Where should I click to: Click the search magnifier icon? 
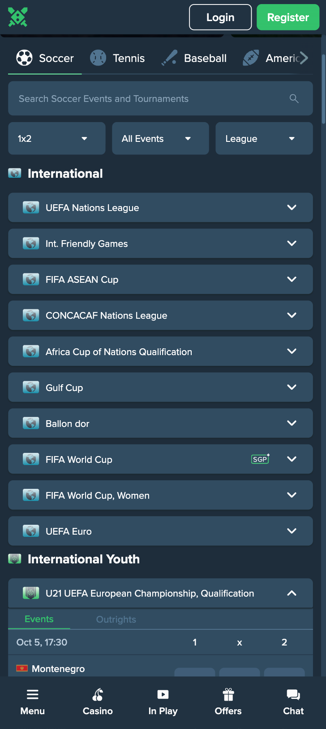(x=294, y=98)
